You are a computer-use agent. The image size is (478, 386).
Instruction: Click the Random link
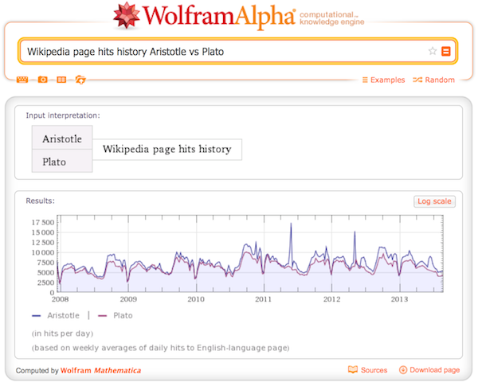434,80
